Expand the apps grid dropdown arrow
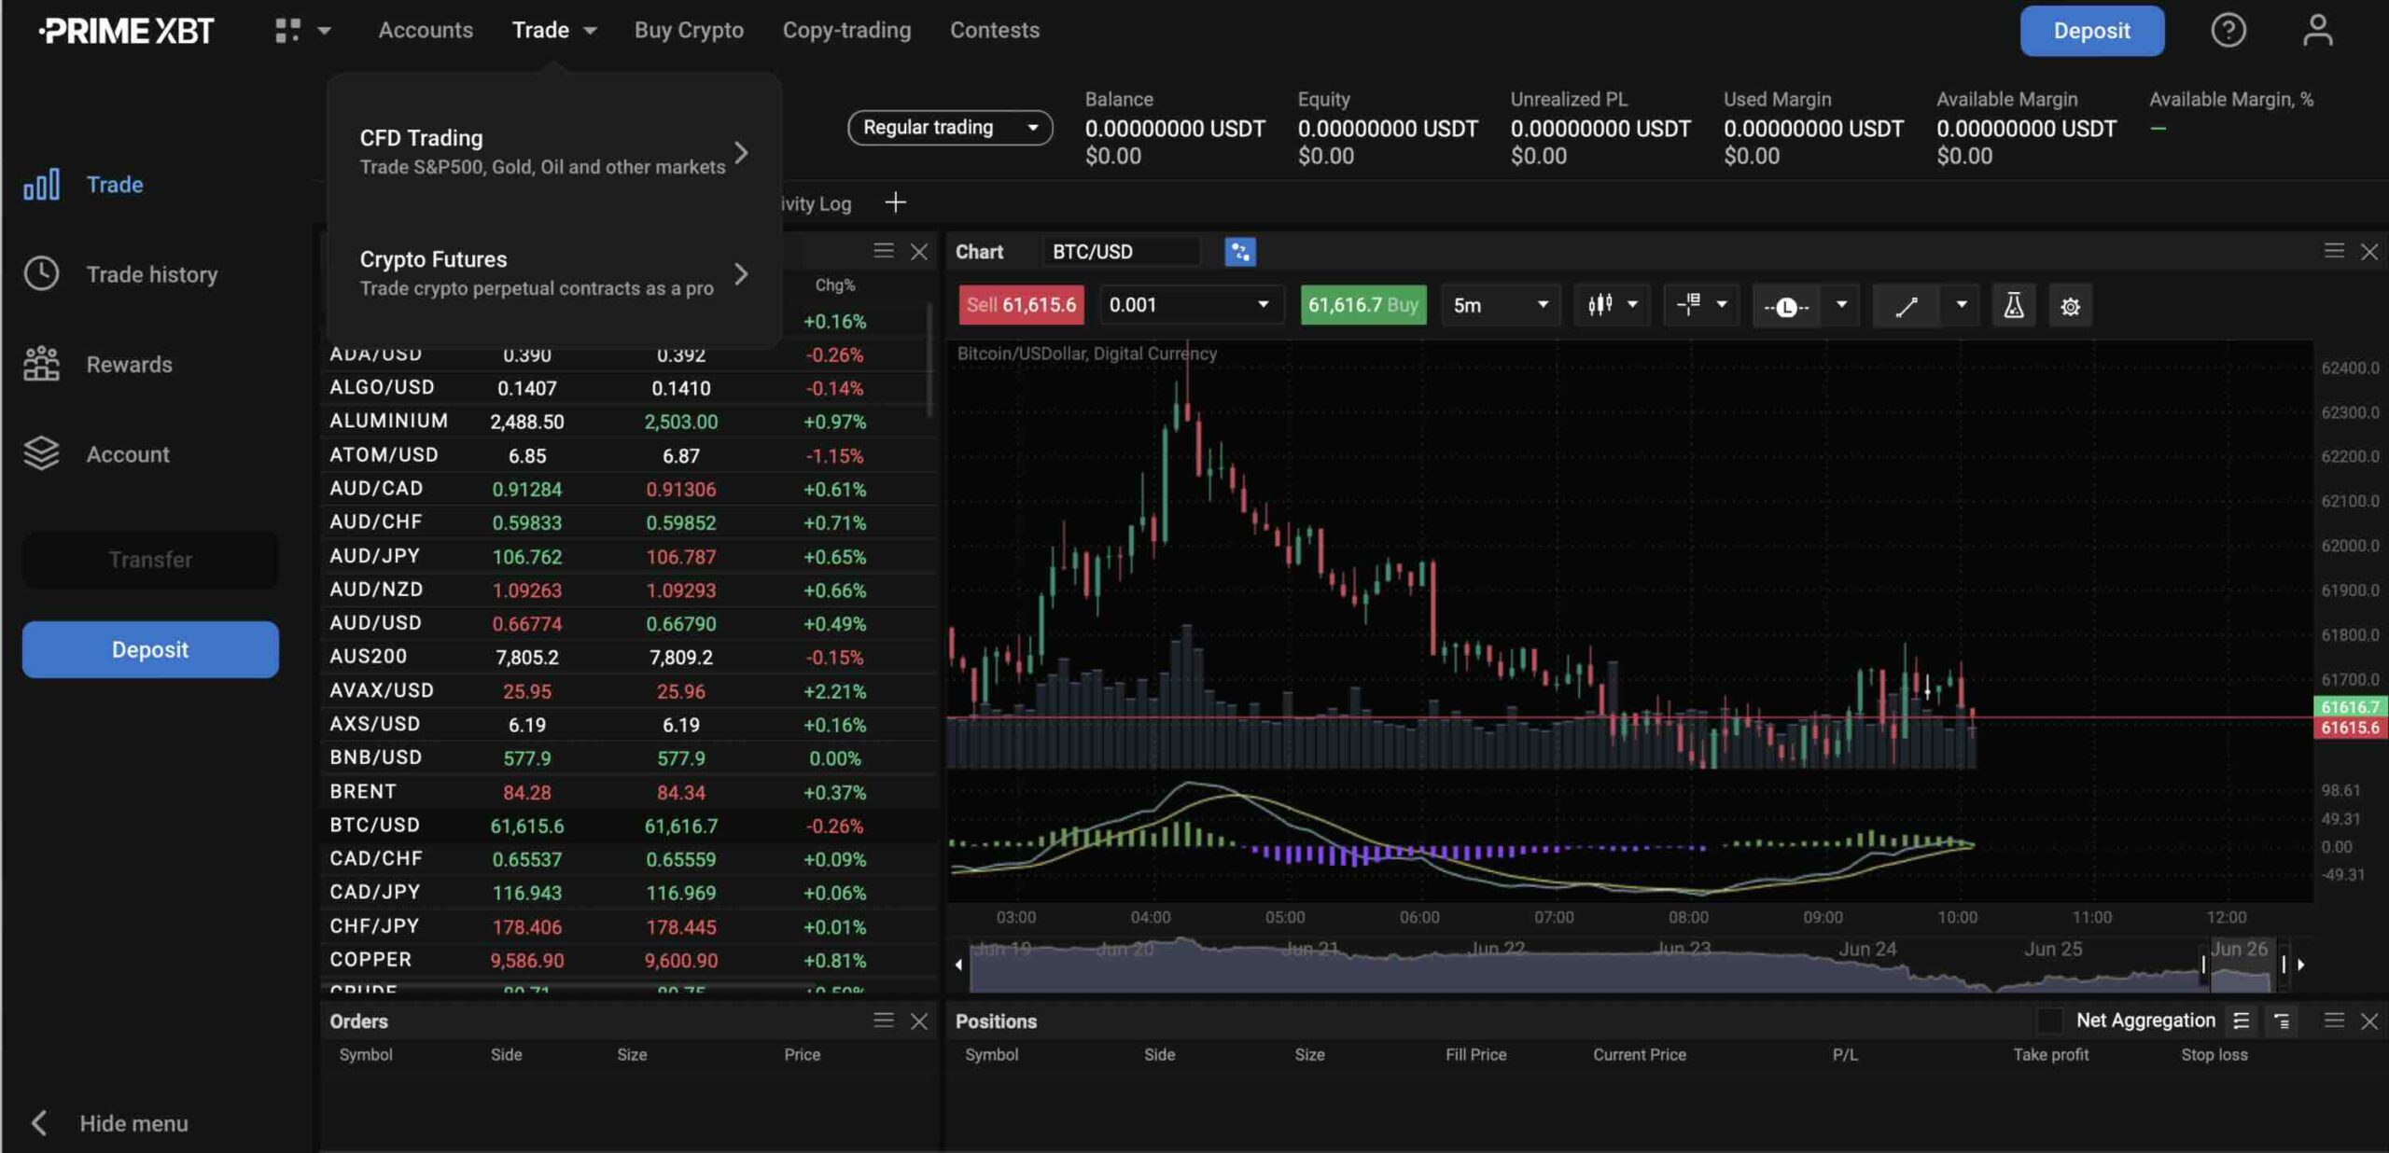Image resolution: width=2389 pixels, height=1153 pixels. click(324, 31)
